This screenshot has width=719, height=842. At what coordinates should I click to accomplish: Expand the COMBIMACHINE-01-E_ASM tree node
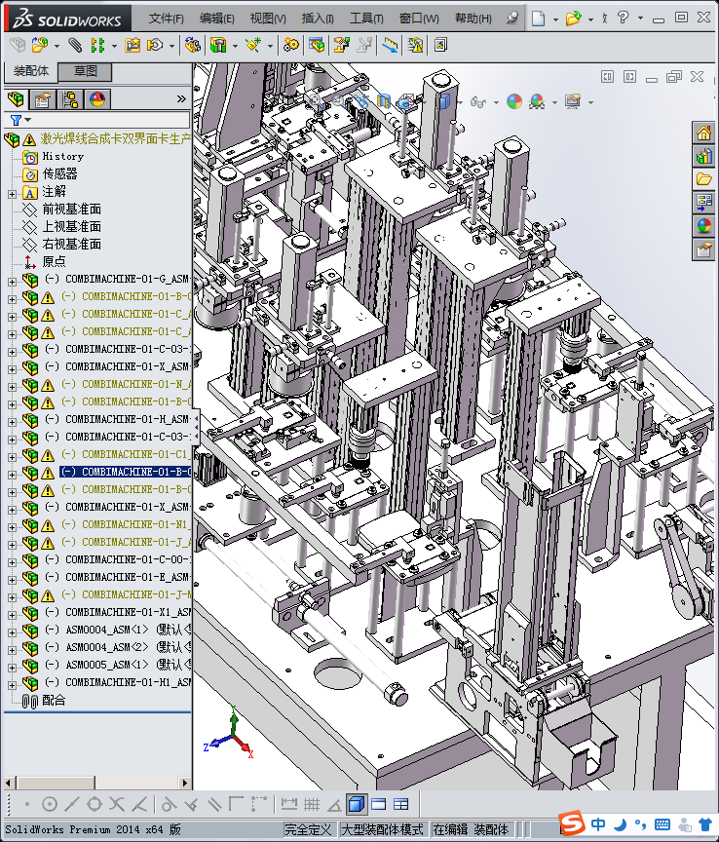point(12,580)
